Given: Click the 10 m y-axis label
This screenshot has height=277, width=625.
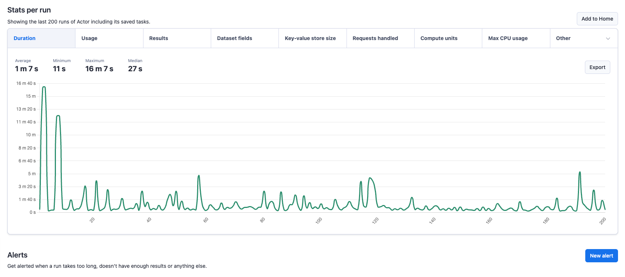Looking at the screenshot, I should (31, 135).
